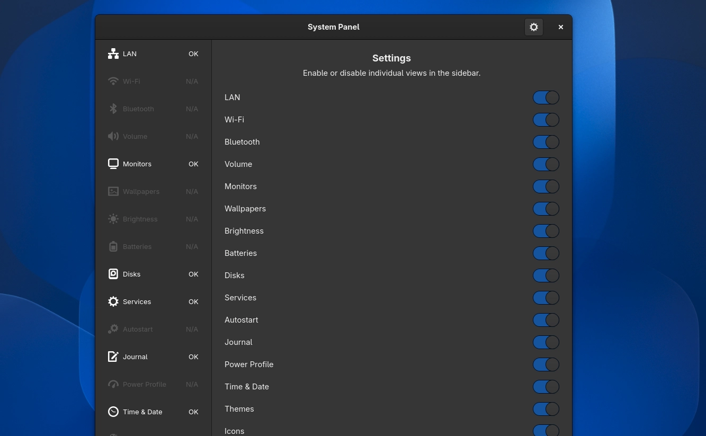Toggle the Services view switch
Image resolution: width=706 pixels, height=436 pixels.
(x=546, y=298)
